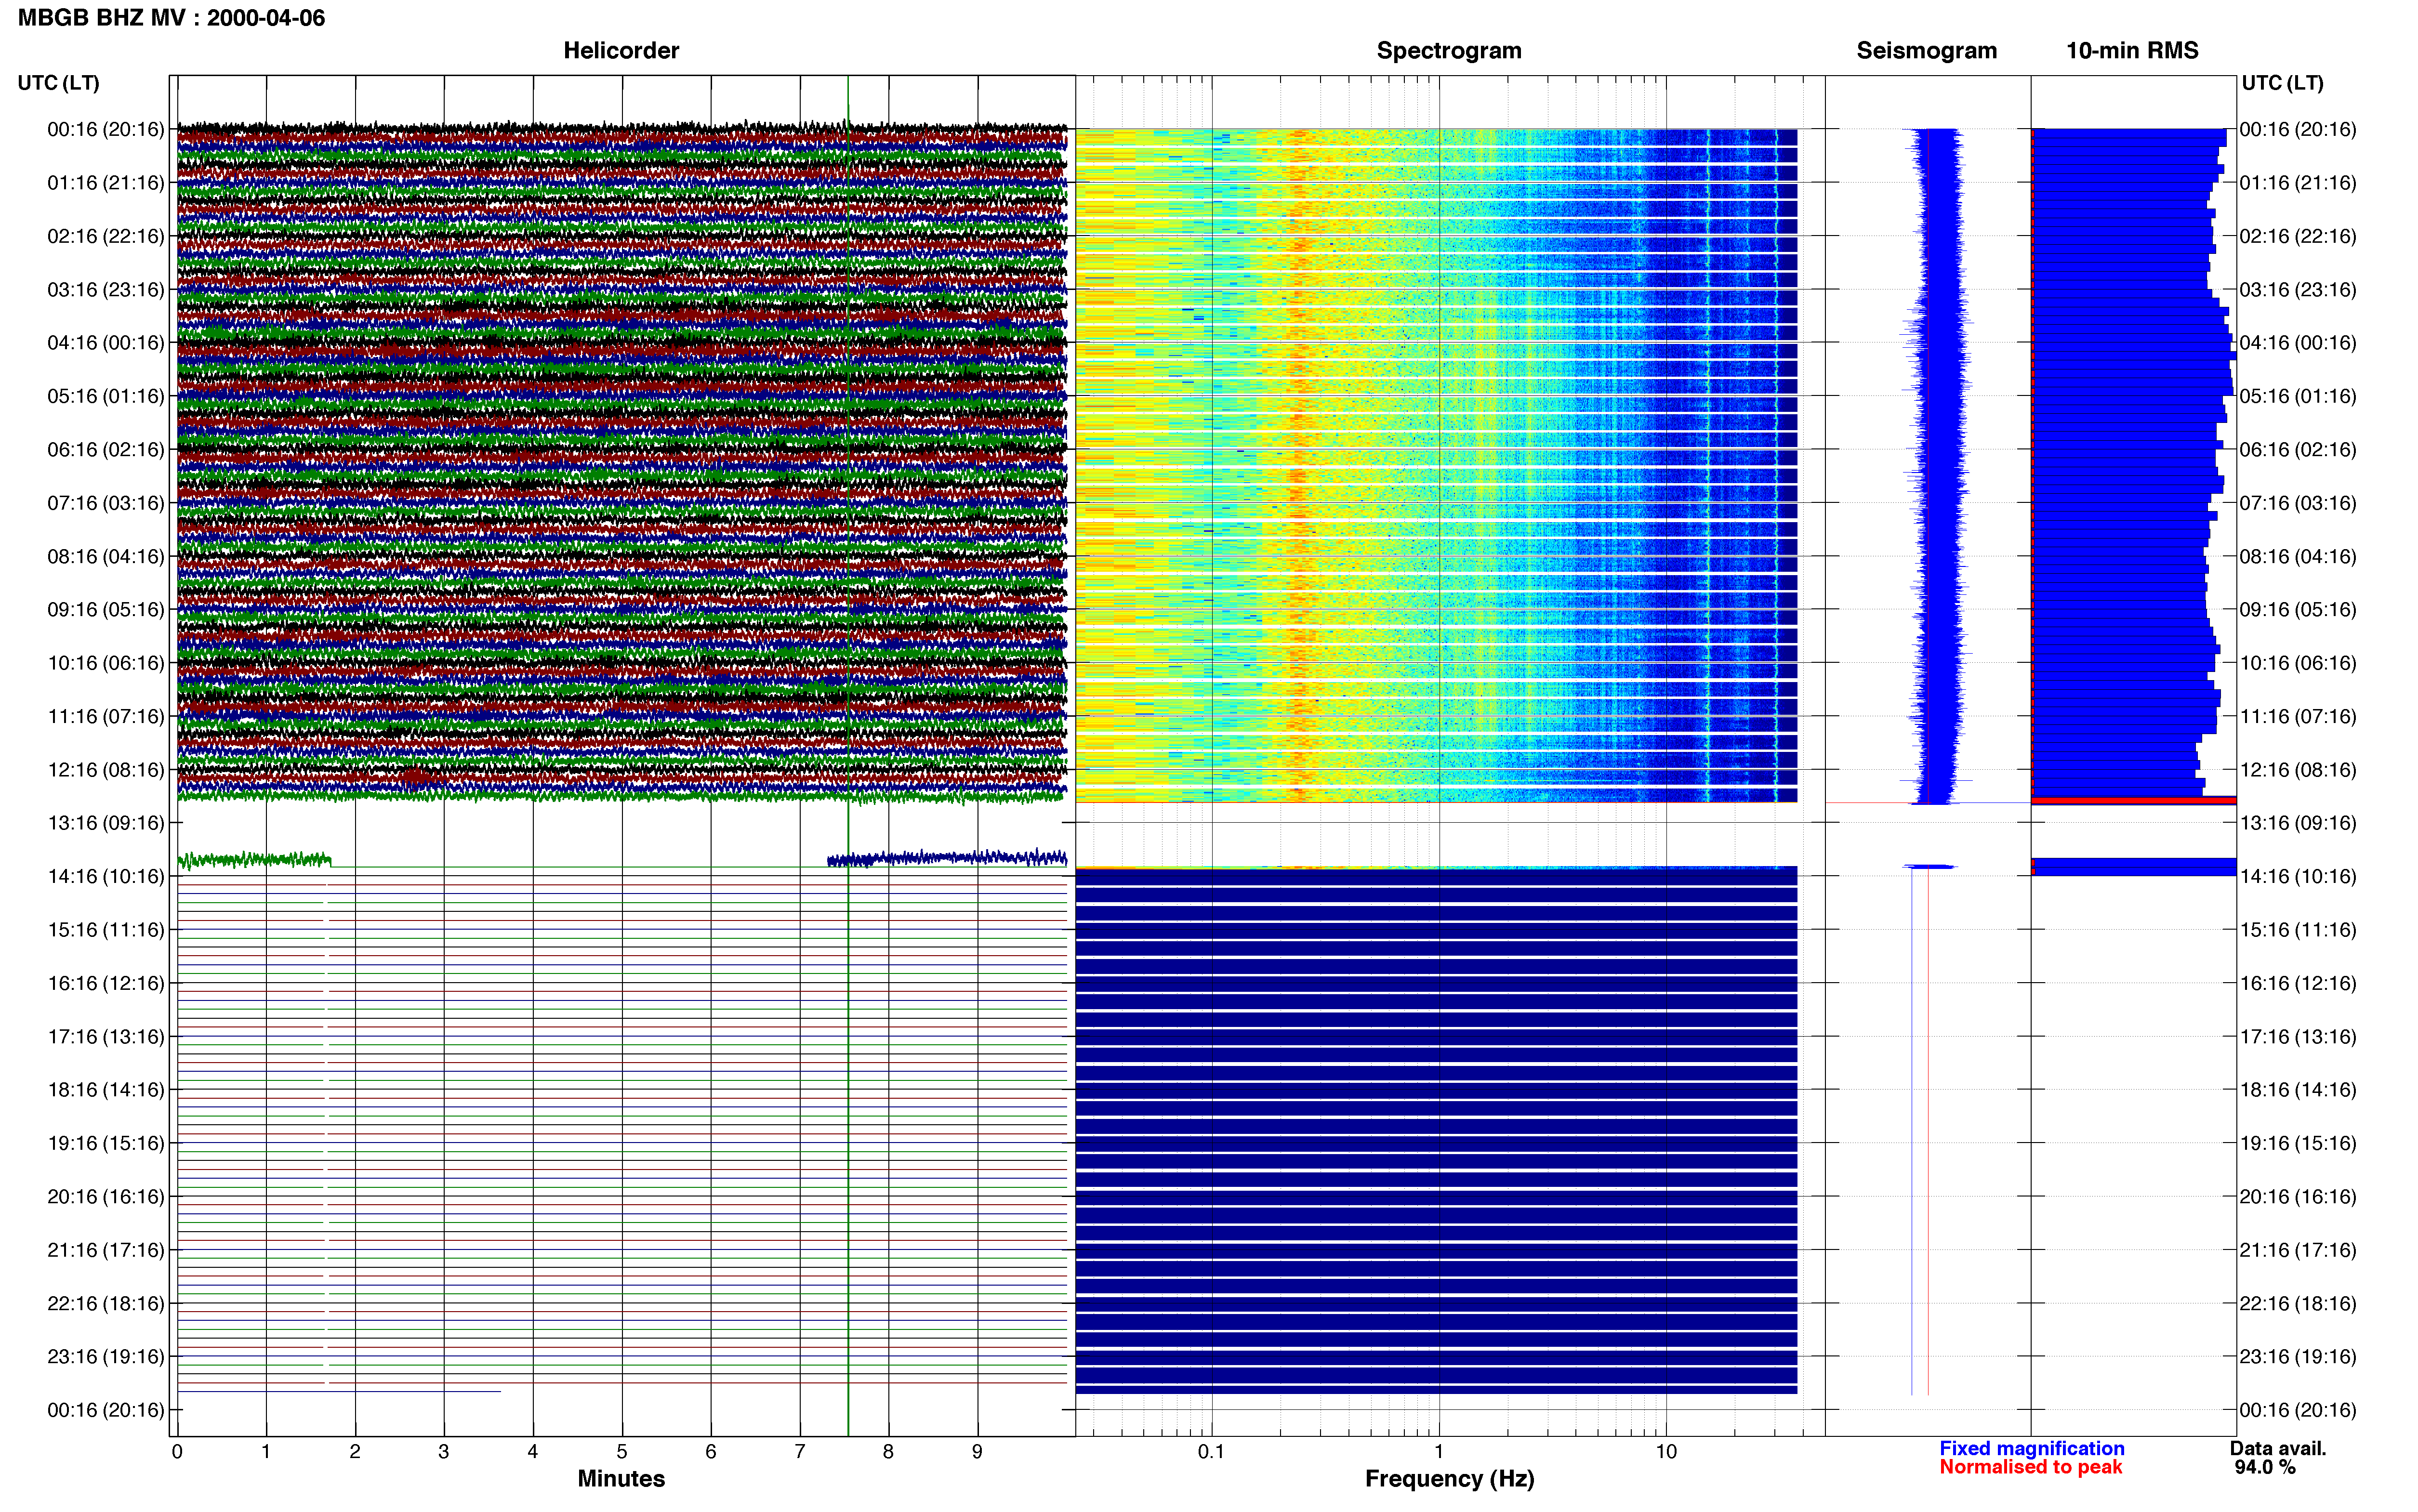Viewport: 2418px width, 1512px height.
Task: Click left time label 06:16 (02:16)
Action: pos(106,450)
